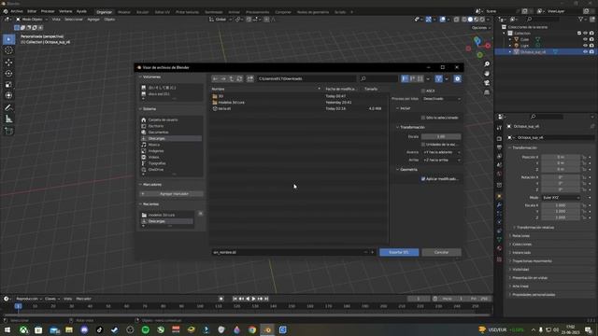Viewport: 598px width, 336px height.
Task: Hide Light in viewport via eye icon
Action: (x=585, y=46)
